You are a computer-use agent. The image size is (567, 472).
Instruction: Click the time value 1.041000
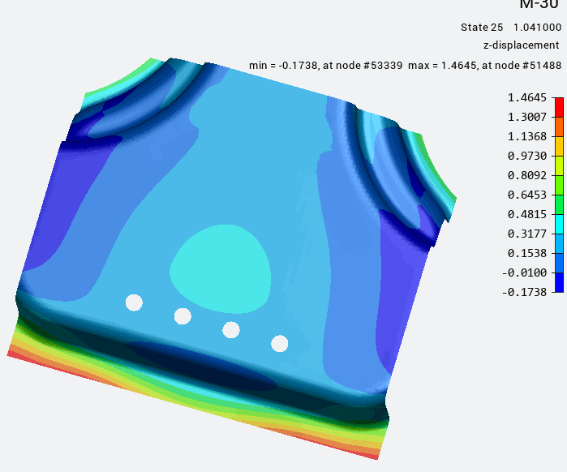(x=537, y=28)
